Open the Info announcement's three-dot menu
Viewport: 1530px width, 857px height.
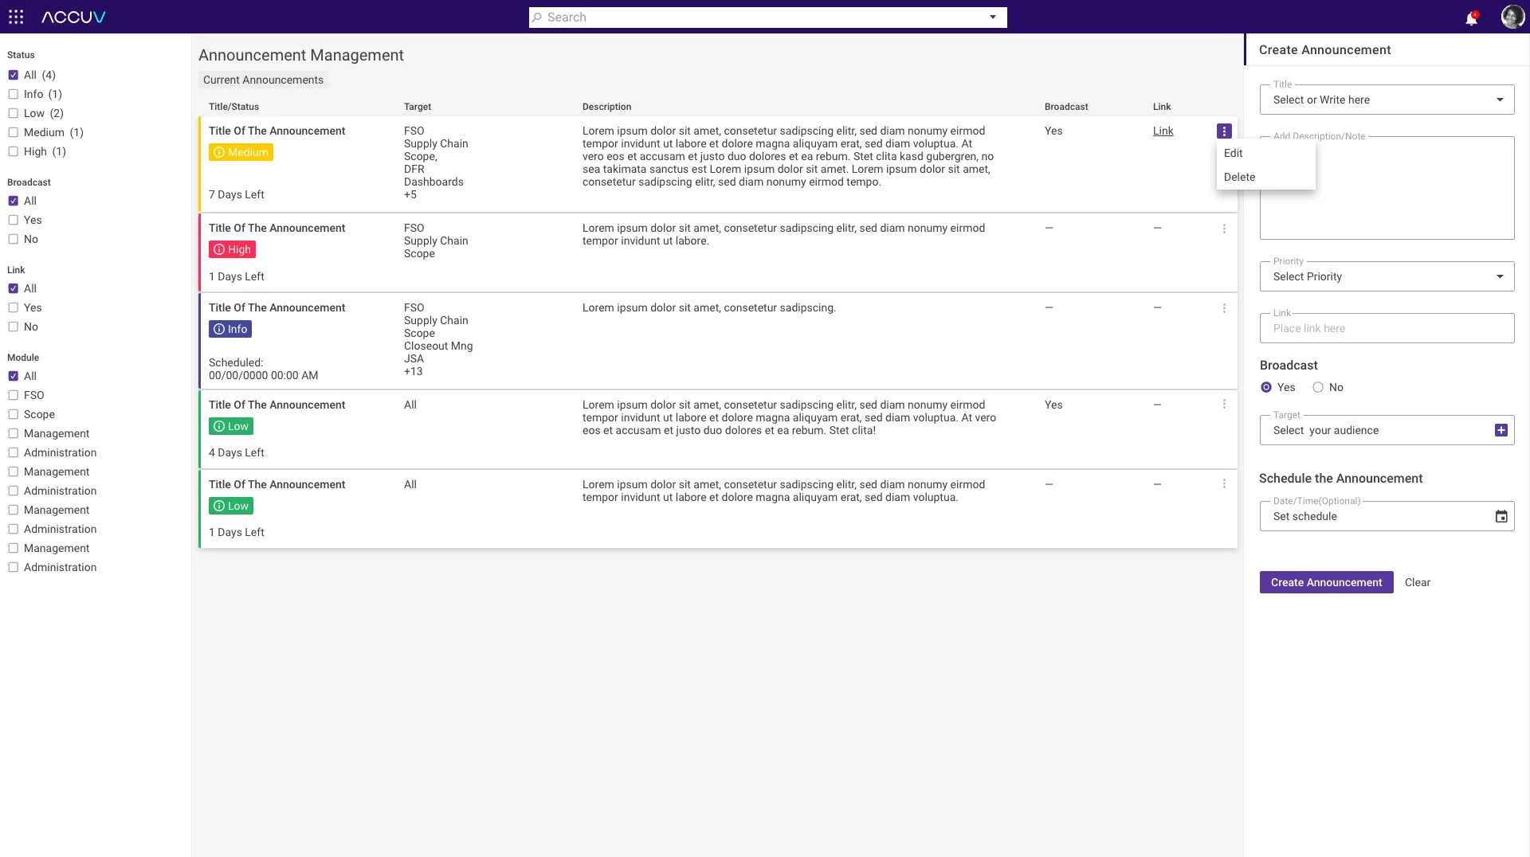[x=1224, y=308]
